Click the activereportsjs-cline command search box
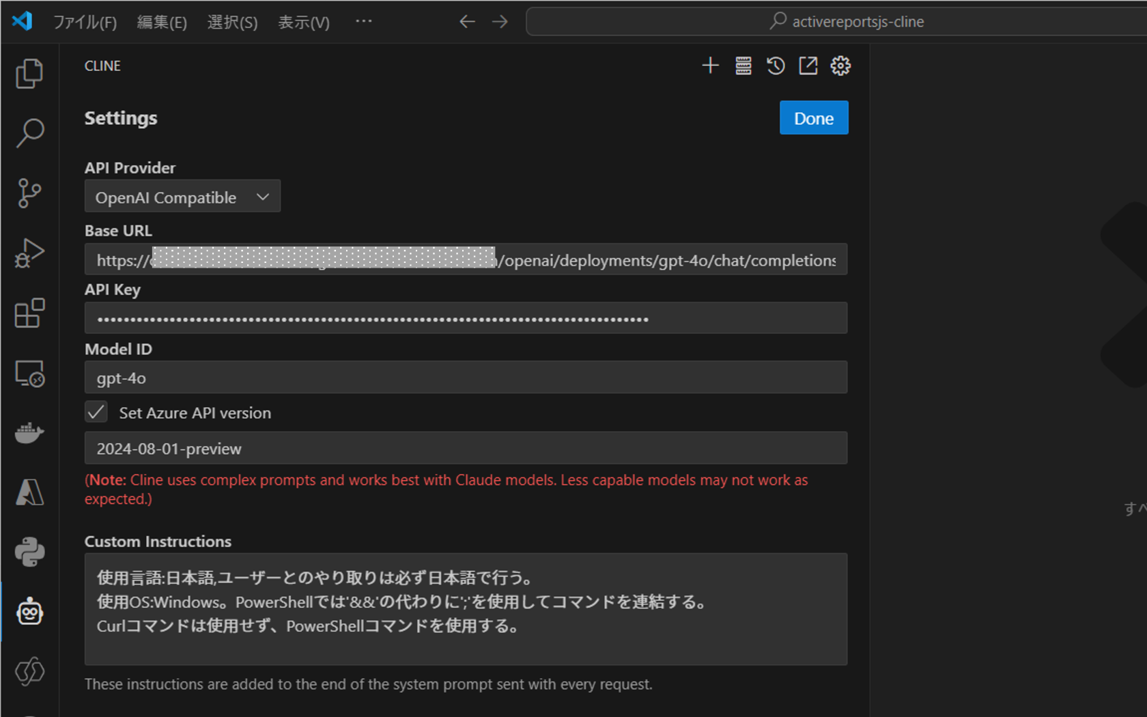 click(x=838, y=21)
